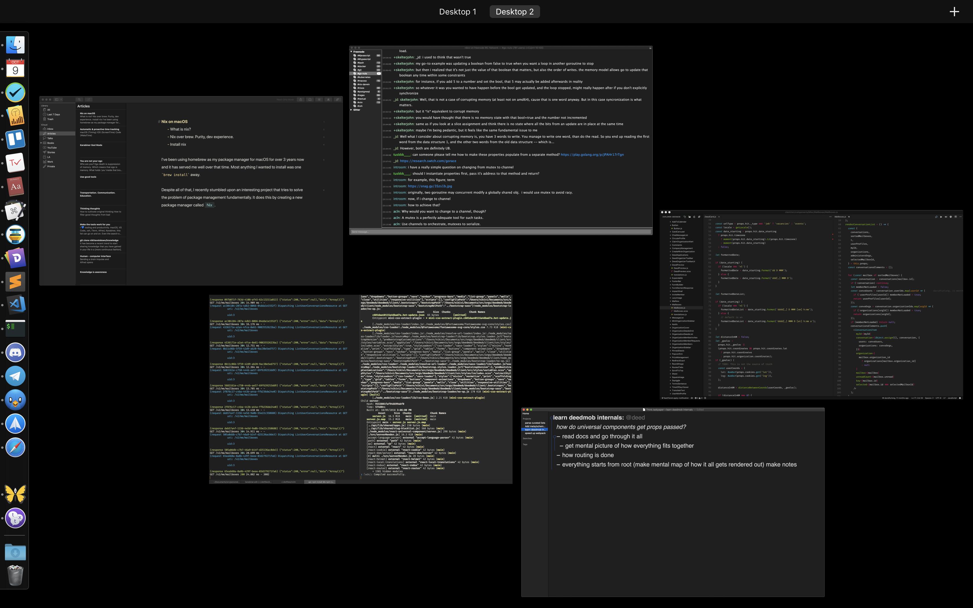973x608 pixels.
Task: Launch Safari from the dock
Action: [x=15, y=447]
